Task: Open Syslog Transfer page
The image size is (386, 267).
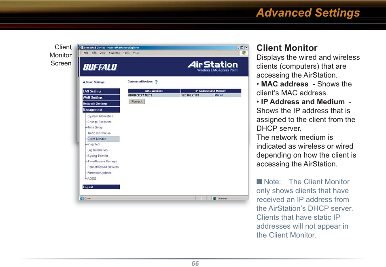Action: 98,156
